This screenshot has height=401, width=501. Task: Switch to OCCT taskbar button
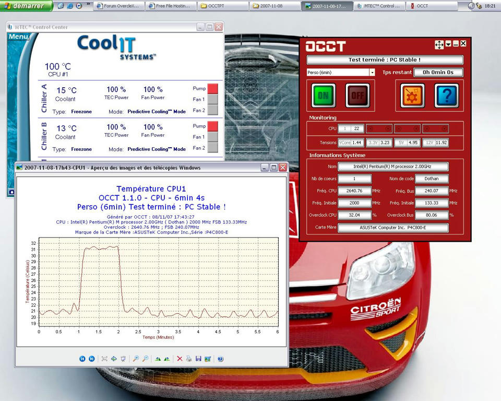point(431,6)
